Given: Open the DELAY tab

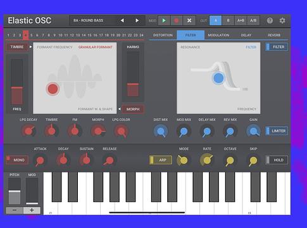Looking at the screenshot, I should pos(246,35).
